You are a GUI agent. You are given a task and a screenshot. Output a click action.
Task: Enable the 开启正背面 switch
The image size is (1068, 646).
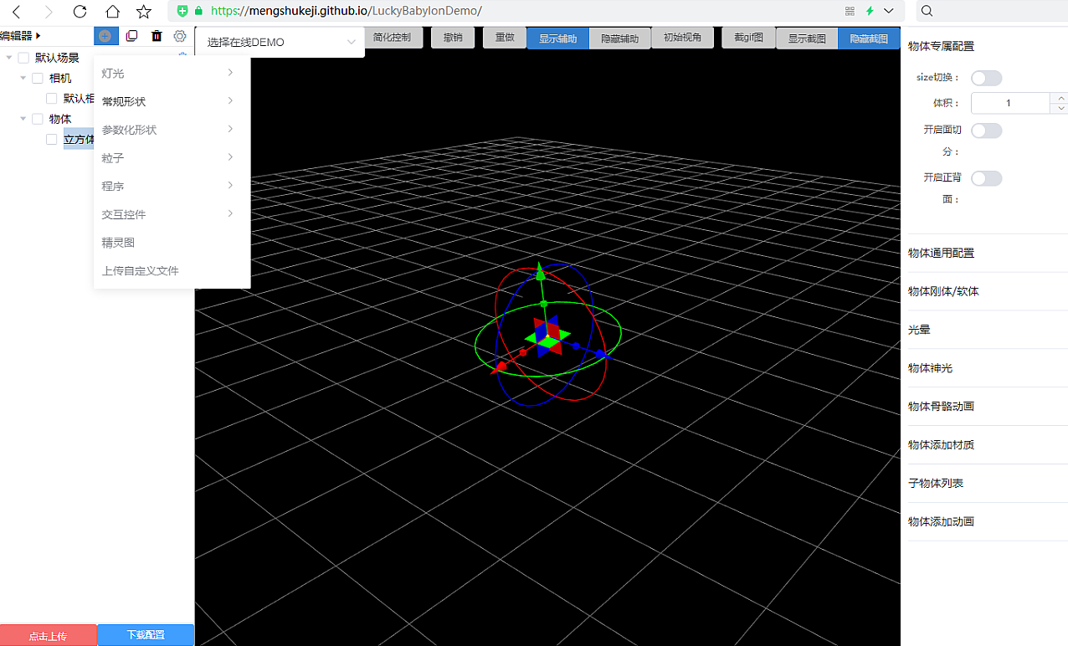(x=986, y=178)
